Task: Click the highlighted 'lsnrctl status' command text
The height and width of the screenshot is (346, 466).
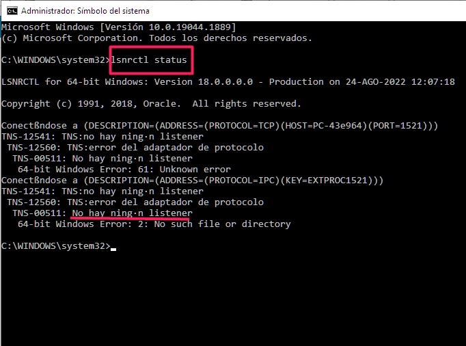Action: click(150, 60)
